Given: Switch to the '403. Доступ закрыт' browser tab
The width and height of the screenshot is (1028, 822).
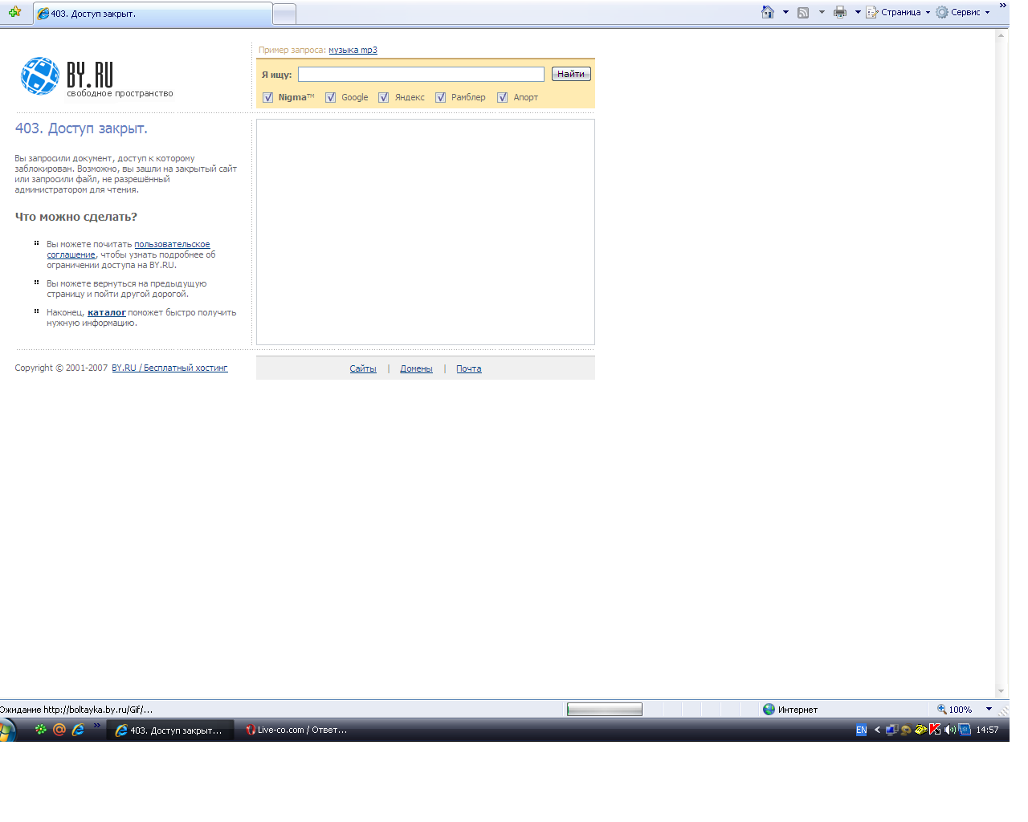Looking at the screenshot, I should [x=153, y=14].
